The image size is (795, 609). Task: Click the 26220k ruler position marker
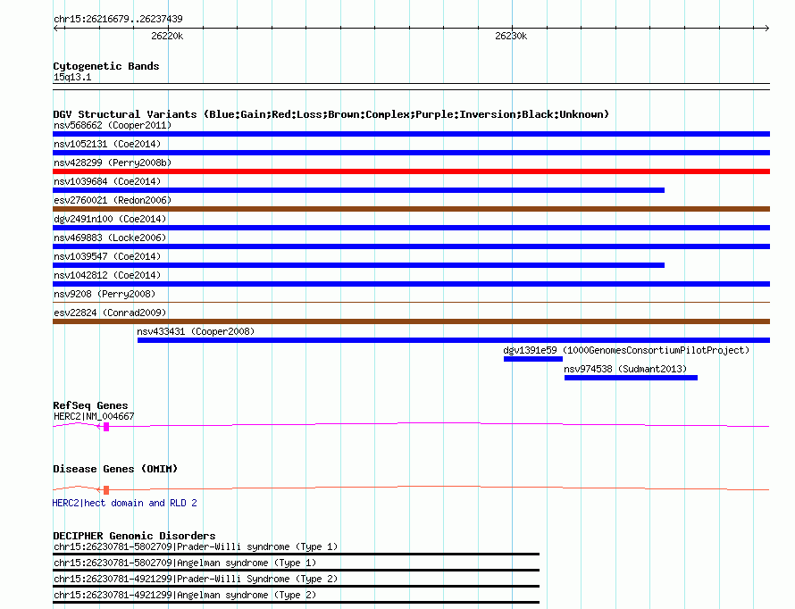click(x=167, y=37)
